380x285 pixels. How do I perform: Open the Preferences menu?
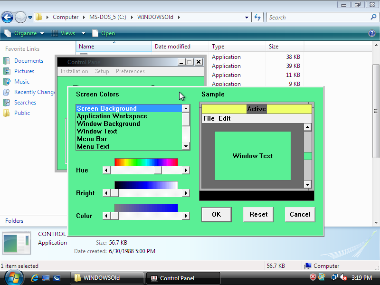[x=130, y=71]
